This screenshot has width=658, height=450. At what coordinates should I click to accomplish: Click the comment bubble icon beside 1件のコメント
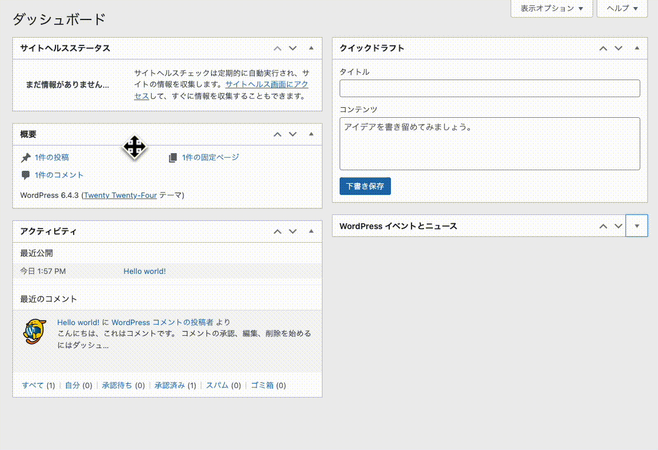click(25, 175)
